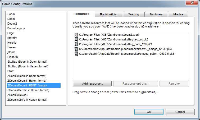Image resolution: width=200 pixels, height=120 pixels.
Task: Confirm the dialog with OK
Action: [x=149, y=112]
